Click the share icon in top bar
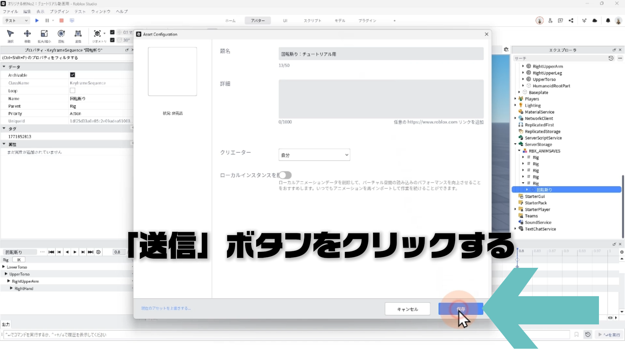Image resolution: width=625 pixels, height=351 pixels. (x=571, y=20)
